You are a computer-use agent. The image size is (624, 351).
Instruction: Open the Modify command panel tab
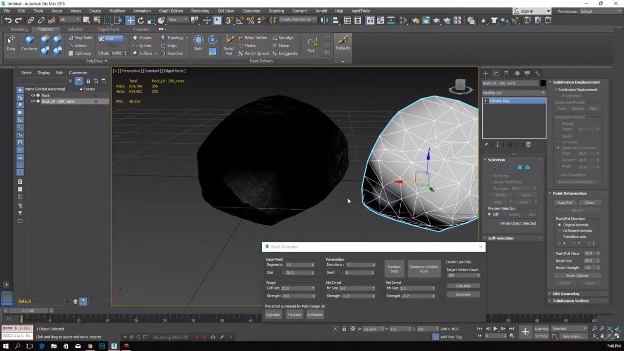point(496,73)
